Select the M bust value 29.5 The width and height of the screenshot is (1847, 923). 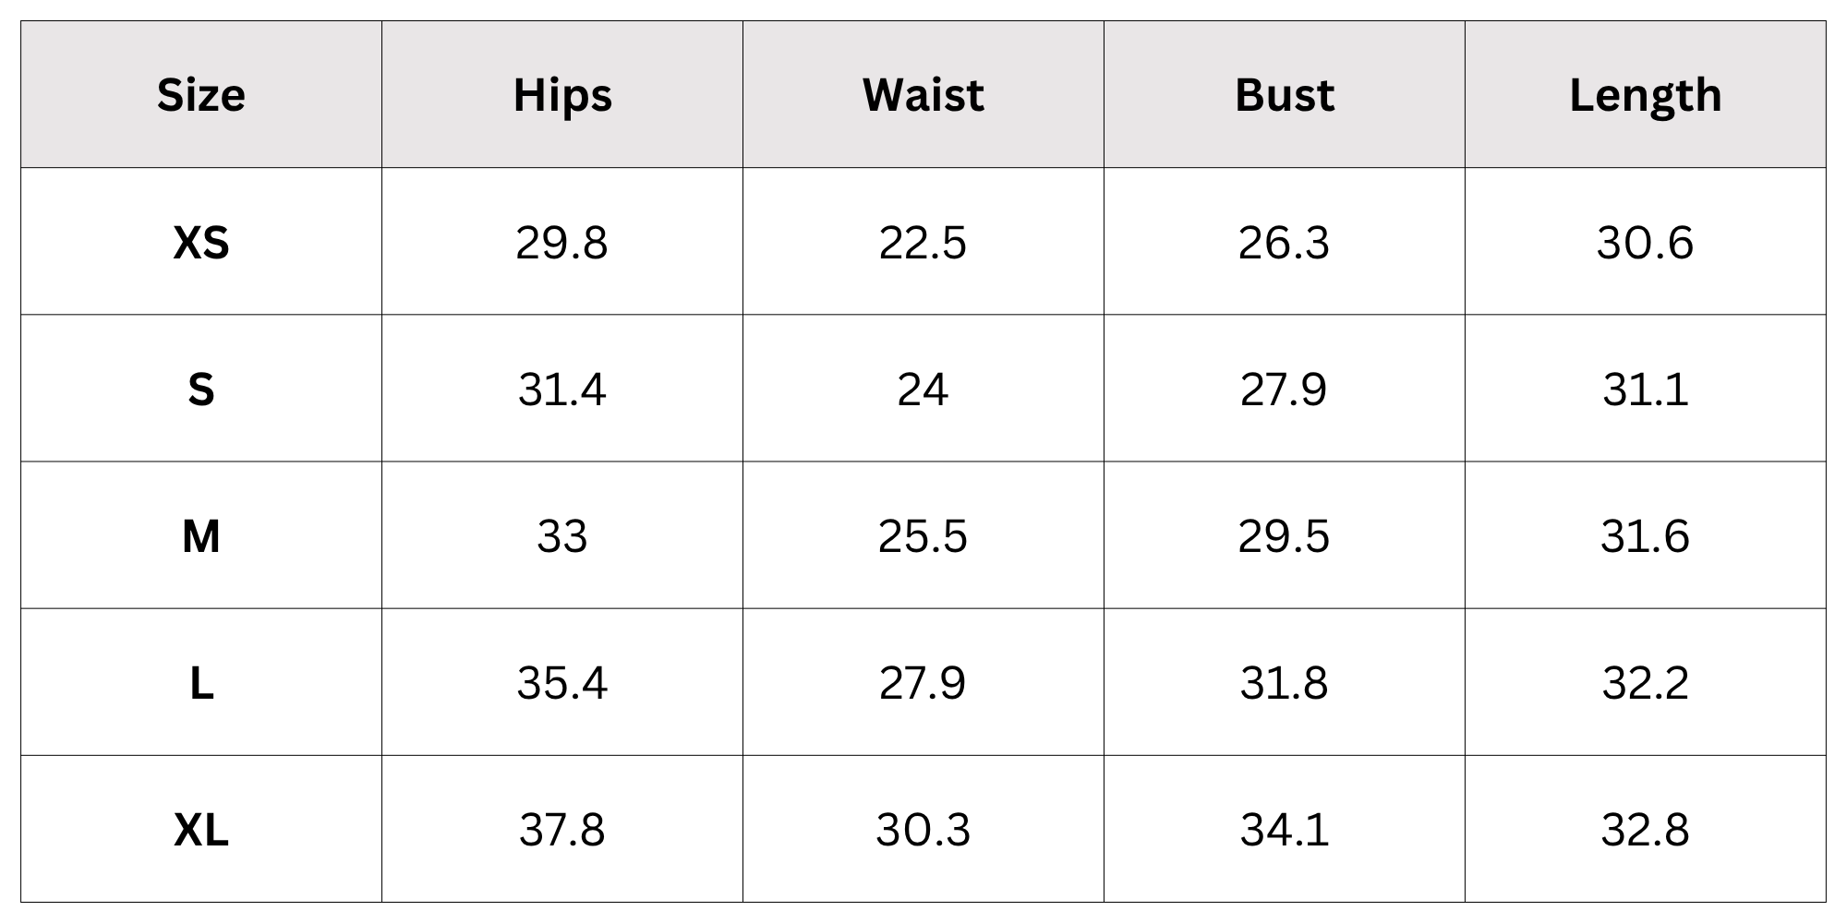1285,536
